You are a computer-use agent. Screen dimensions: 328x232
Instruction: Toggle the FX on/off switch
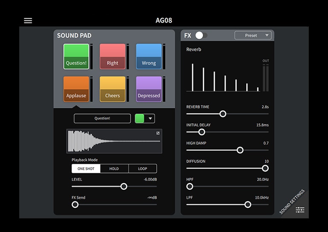201,35
